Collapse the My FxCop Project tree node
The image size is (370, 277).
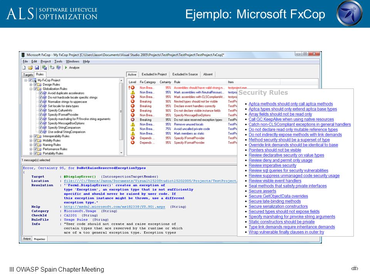click(26, 80)
